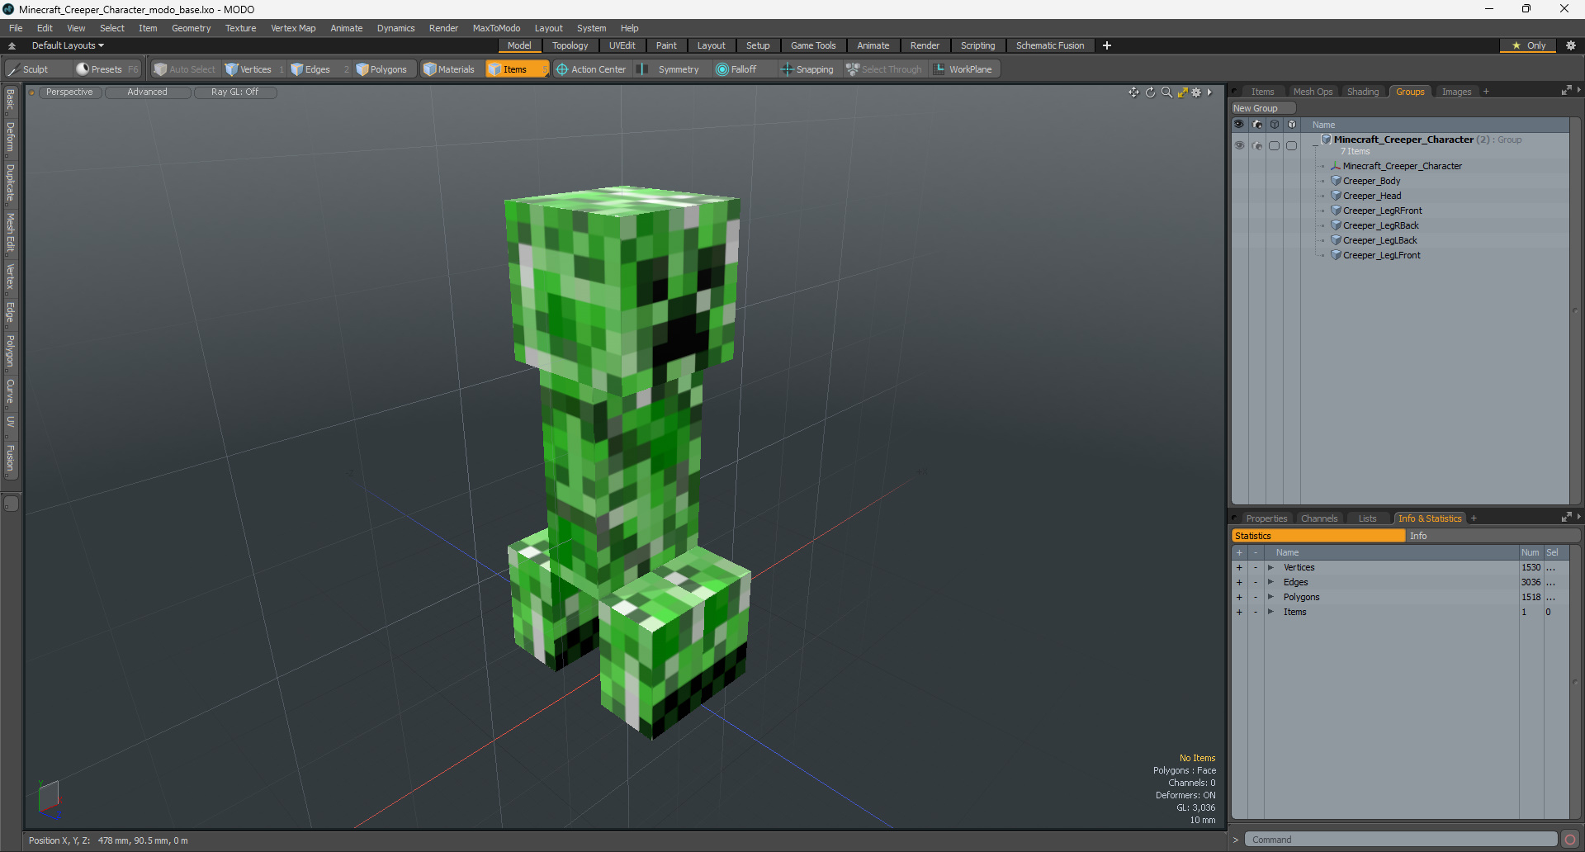The height and width of the screenshot is (852, 1585).
Task: Switch to the Shading panel tab
Action: pyautogui.click(x=1363, y=92)
